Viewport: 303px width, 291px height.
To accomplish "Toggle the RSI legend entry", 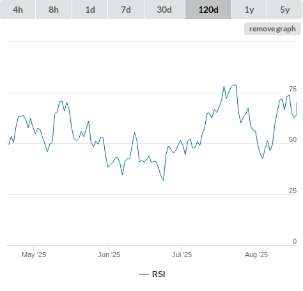I will tap(152, 274).
